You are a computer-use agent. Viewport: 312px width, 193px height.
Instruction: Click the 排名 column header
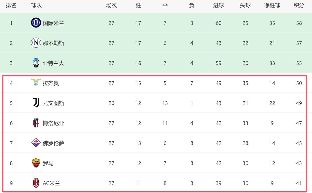tap(11, 6)
